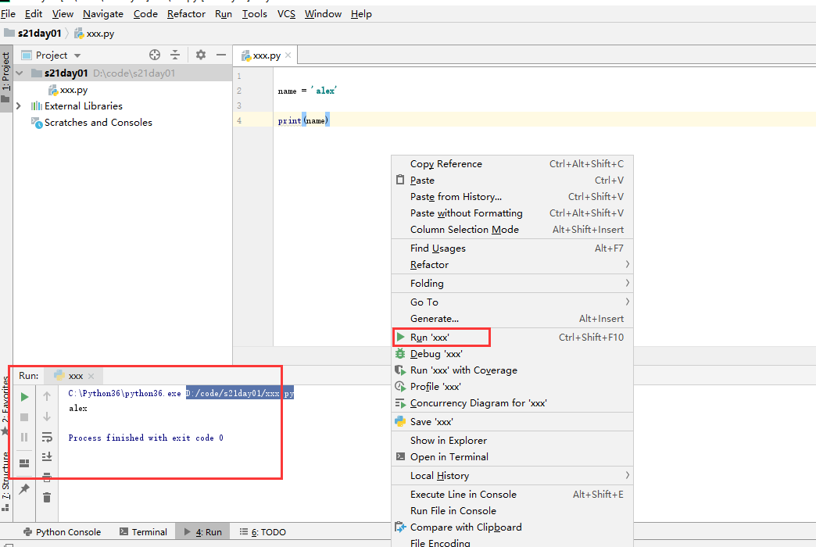816x547 pixels.
Task: Toggle 1: Project side tab
Action: [x=5, y=77]
